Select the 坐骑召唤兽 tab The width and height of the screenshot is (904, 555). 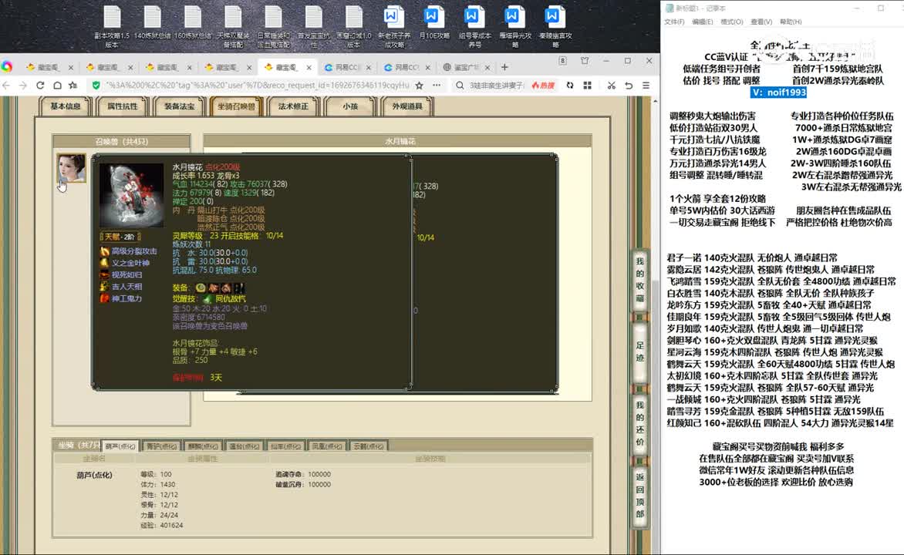[x=236, y=106]
